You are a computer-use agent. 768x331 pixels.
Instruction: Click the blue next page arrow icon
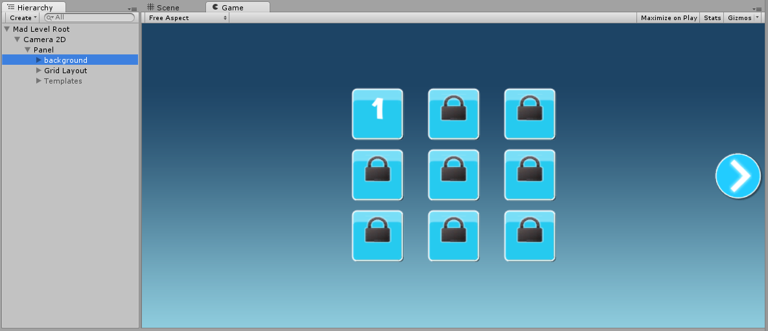coord(738,176)
